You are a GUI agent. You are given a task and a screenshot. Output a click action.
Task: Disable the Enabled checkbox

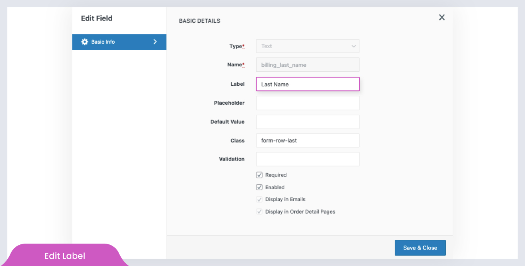[259, 187]
